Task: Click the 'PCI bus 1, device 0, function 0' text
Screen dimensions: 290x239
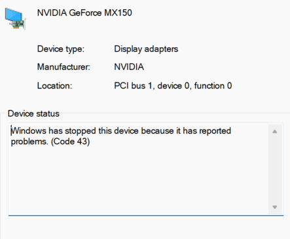Action: 173,86
